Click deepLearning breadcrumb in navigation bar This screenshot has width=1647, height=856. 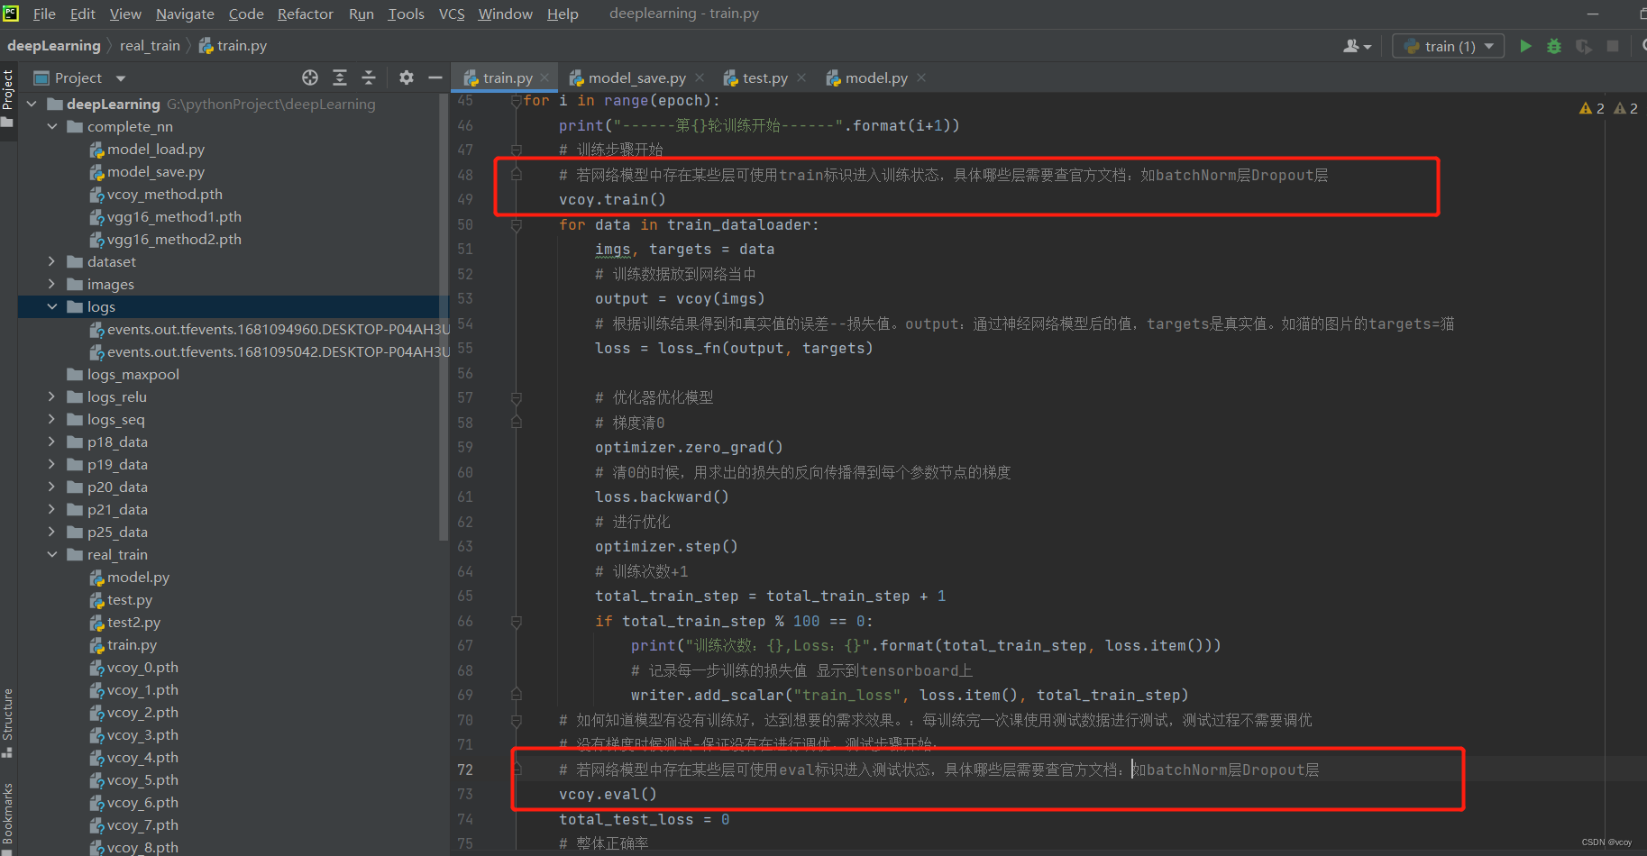point(54,46)
